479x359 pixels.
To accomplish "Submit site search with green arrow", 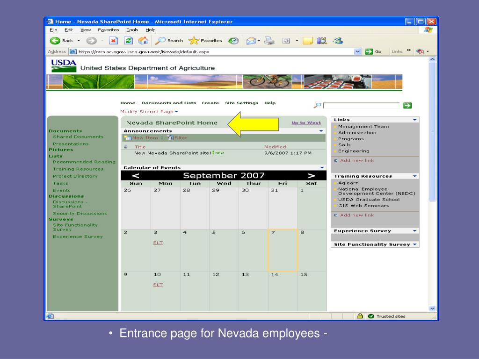I will (x=407, y=106).
